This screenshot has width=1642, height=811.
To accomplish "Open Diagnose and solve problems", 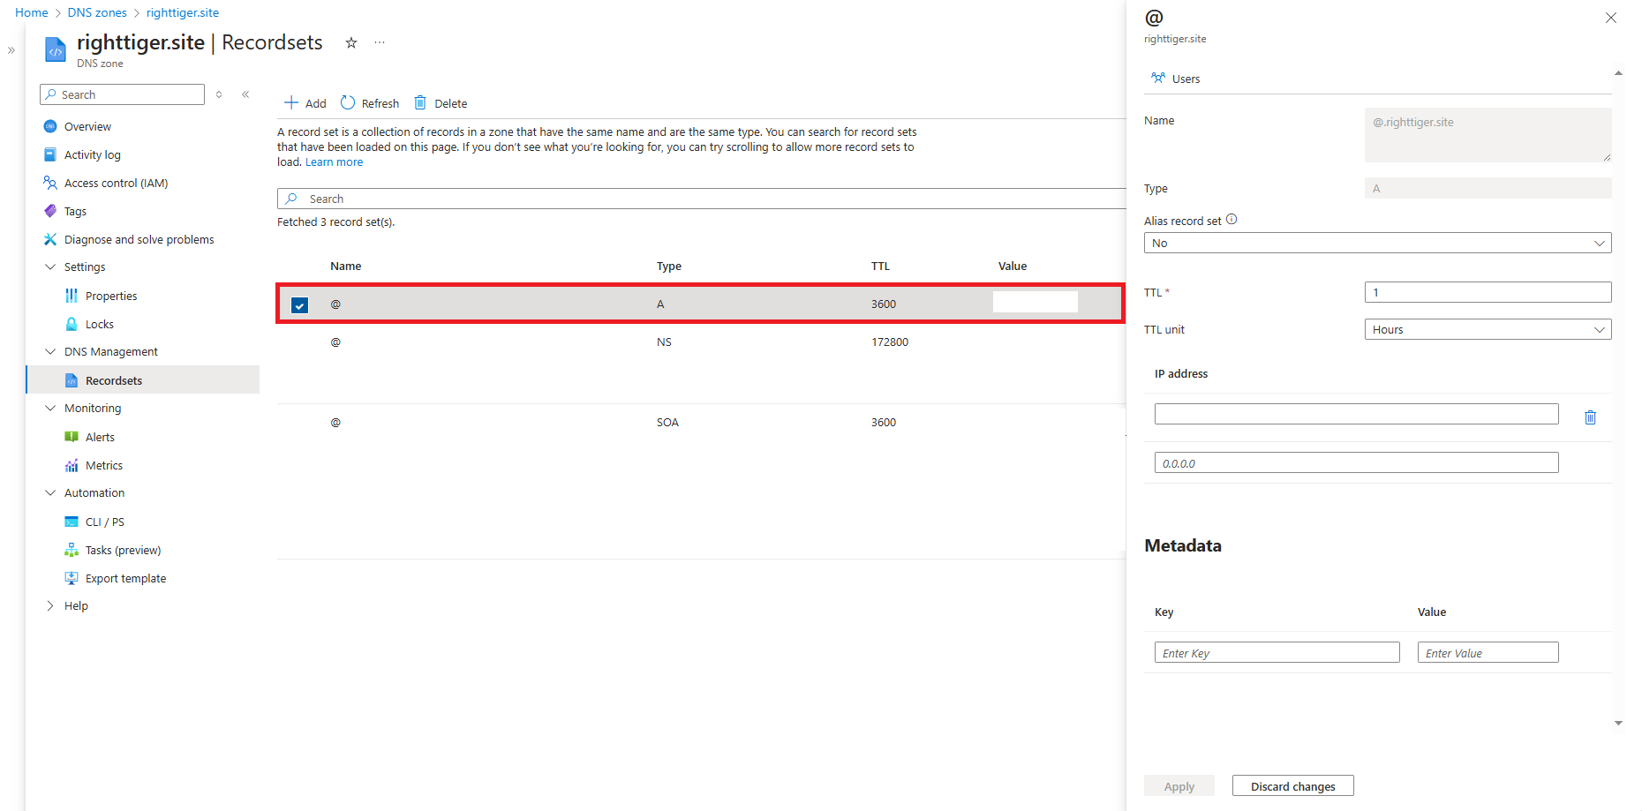I will [139, 239].
